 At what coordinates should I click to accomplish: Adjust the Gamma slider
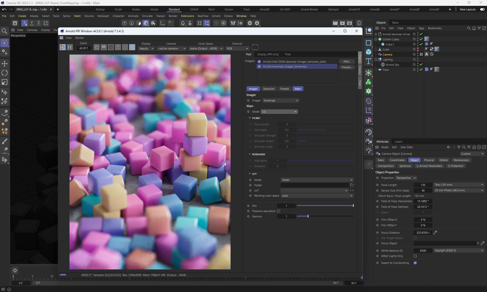[x=308, y=216]
